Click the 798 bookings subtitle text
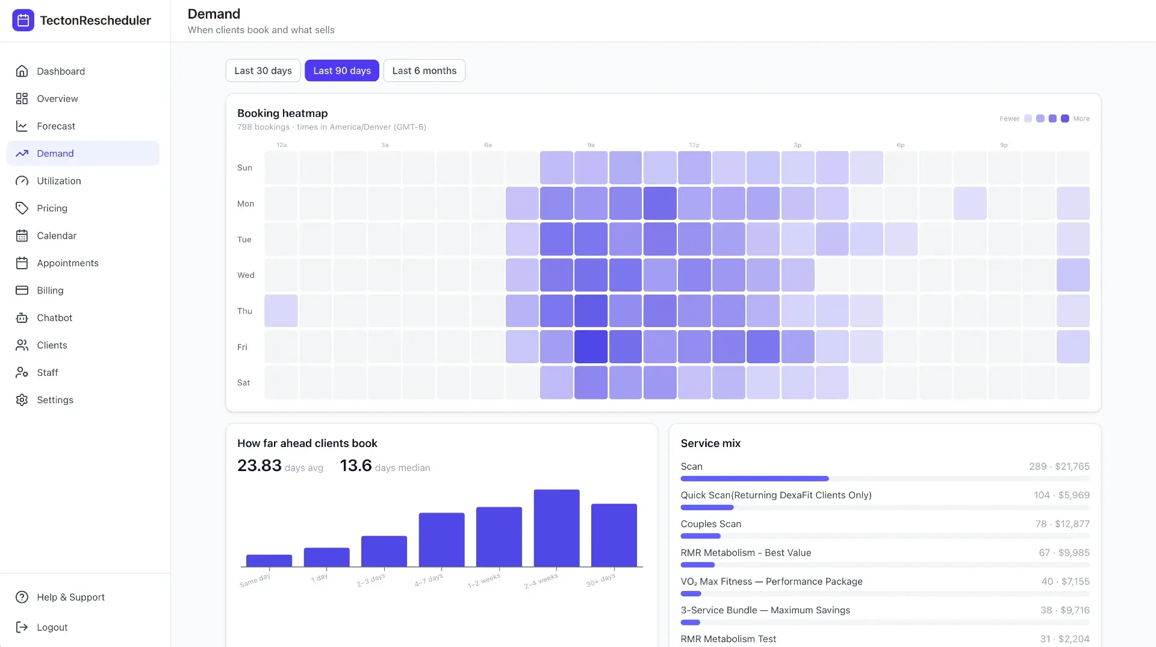Screen dimensions: 1156x647 pos(332,127)
